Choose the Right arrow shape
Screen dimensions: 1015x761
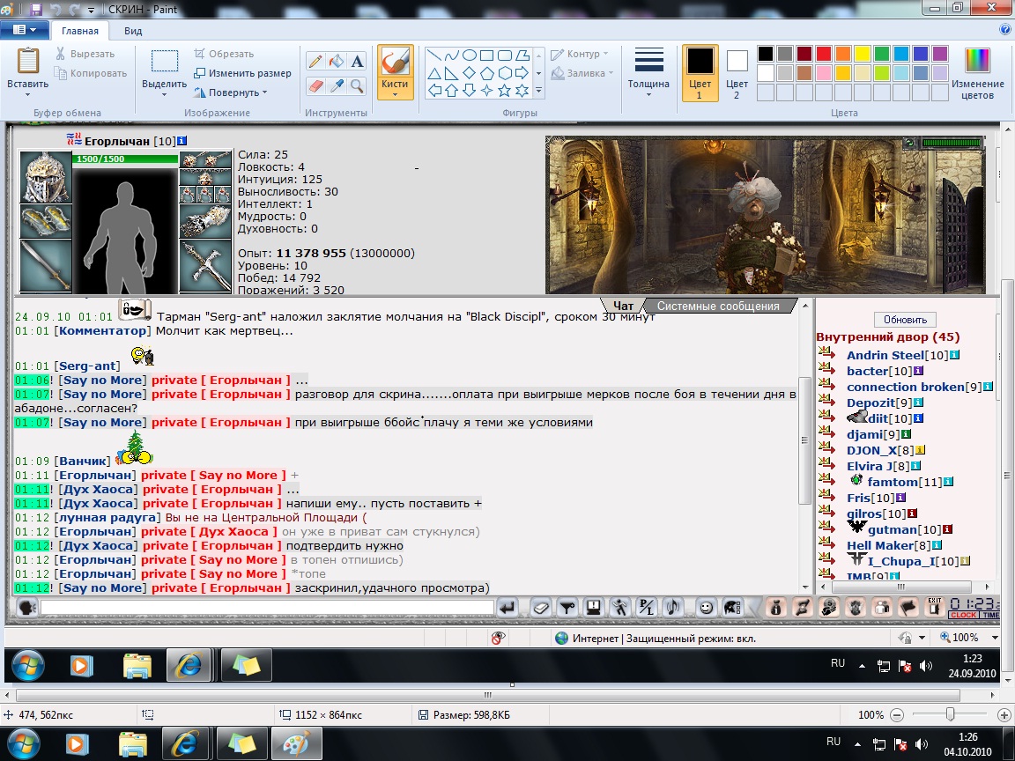(522, 73)
